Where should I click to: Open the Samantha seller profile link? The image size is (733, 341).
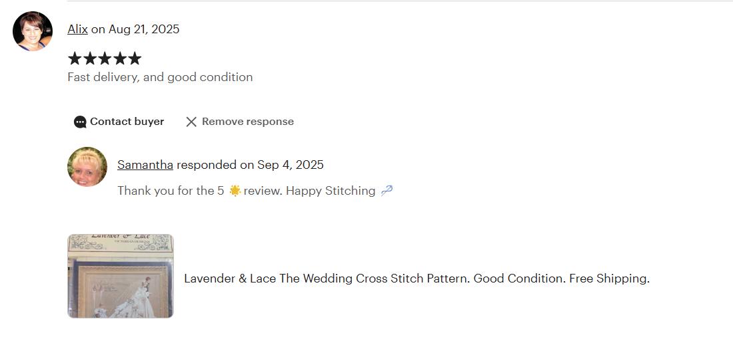[x=145, y=165]
